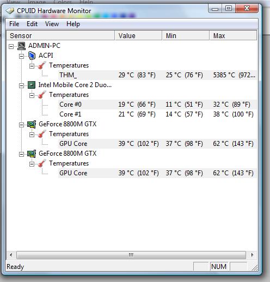
Task: Click Core #1 value 21 °C (69 °F)
Action: click(x=137, y=114)
